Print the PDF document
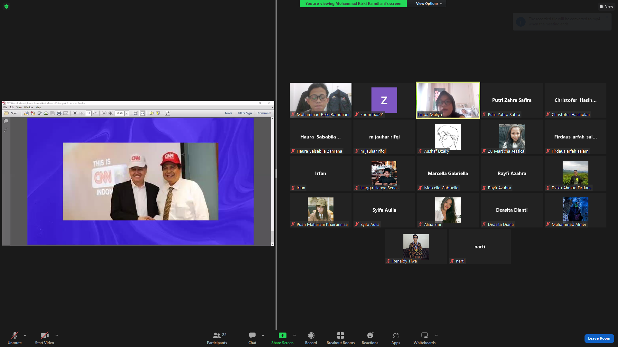Image resolution: width=618 pixels, height=347 pixels. pos(59,113)
